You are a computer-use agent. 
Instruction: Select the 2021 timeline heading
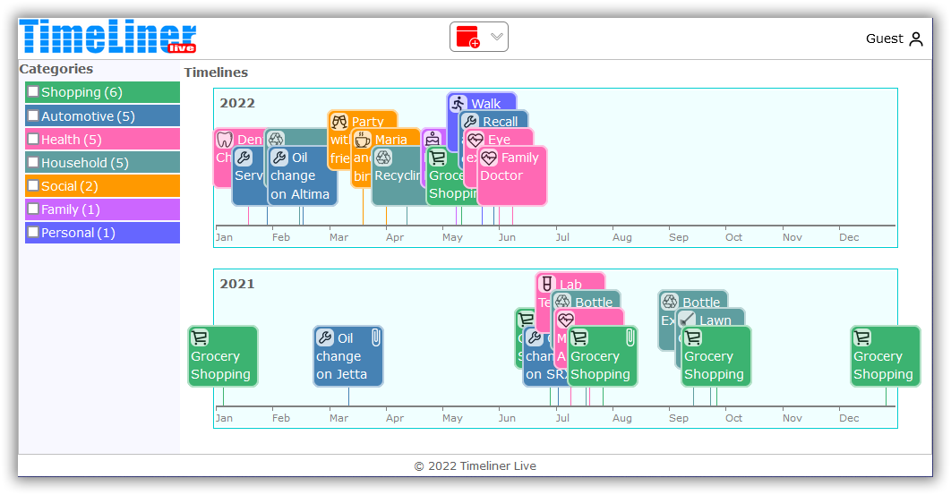(237, 284)
